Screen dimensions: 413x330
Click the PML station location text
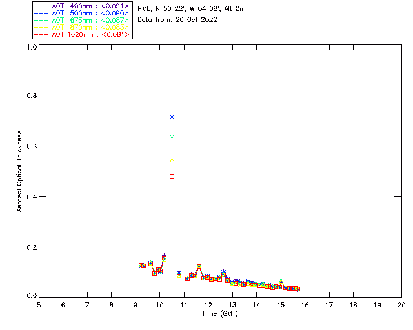click(192, 8)
